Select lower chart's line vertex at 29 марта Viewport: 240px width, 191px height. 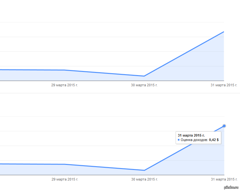pos(65,164)
